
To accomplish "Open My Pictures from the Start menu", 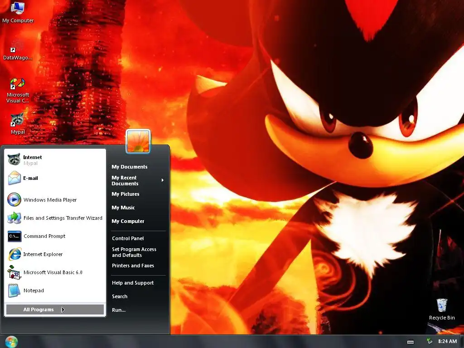I will tap(126, 194).
